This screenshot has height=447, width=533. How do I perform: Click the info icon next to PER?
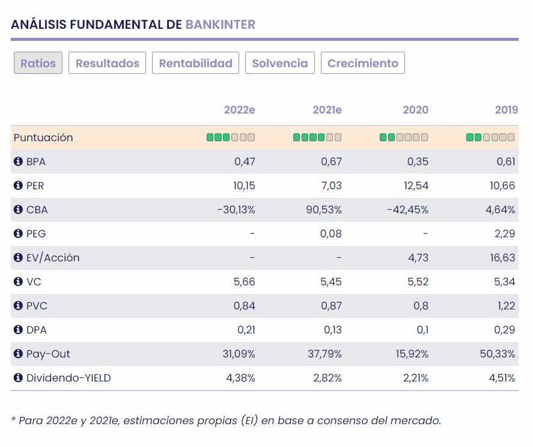18,186
